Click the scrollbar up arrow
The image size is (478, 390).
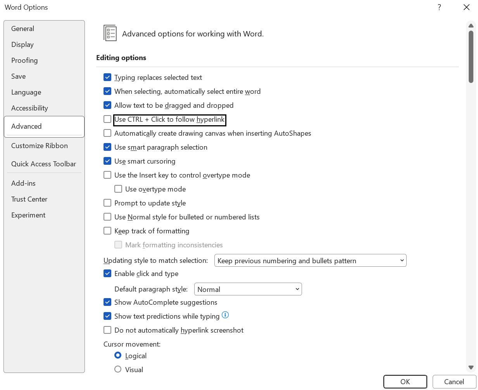click(471, 26)
